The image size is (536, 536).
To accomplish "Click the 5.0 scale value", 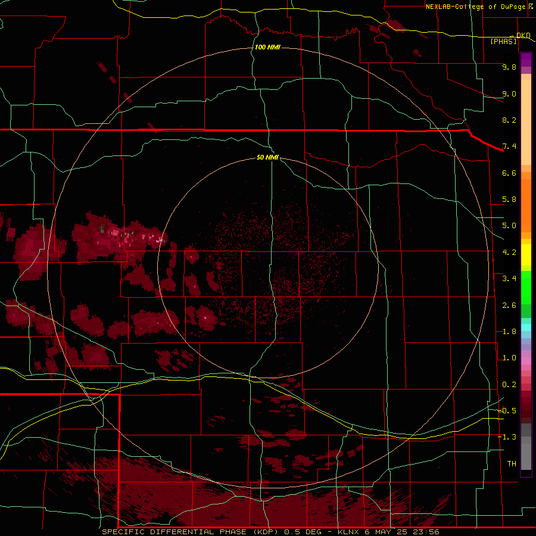I will [509, 226].
